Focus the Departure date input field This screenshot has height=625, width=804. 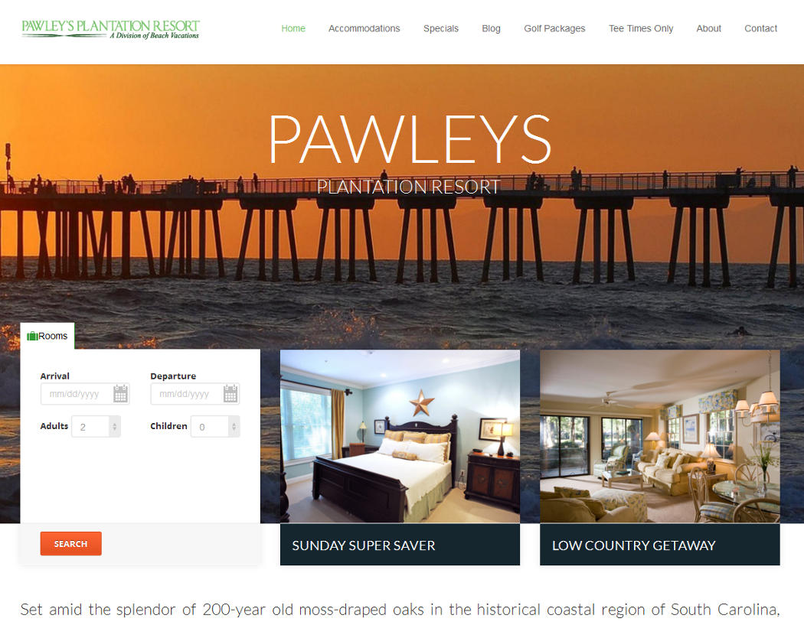194,394
